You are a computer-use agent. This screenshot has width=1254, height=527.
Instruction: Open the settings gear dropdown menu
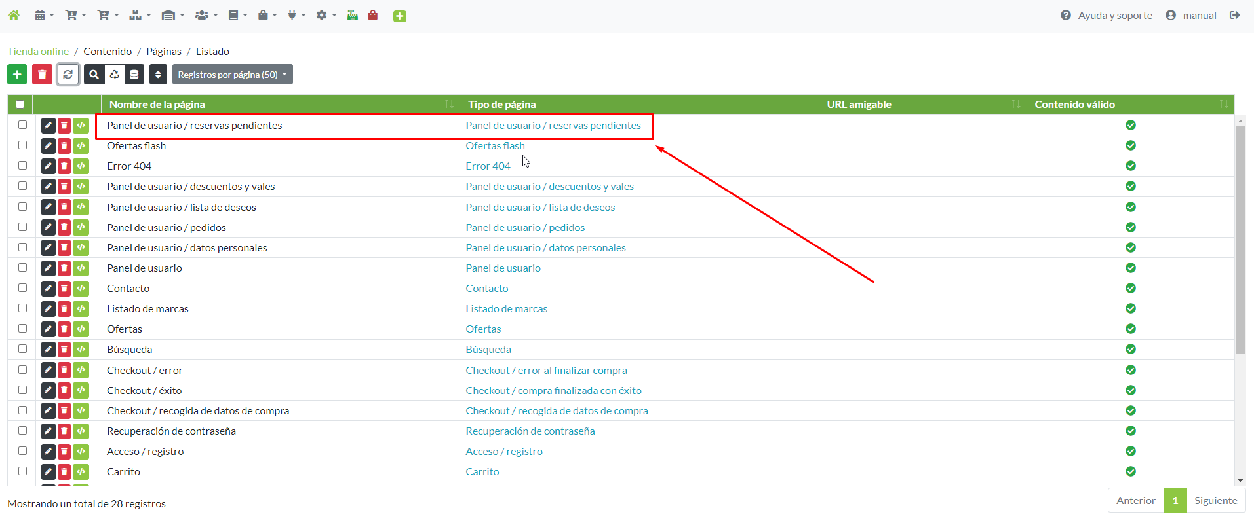pos(325,15)
